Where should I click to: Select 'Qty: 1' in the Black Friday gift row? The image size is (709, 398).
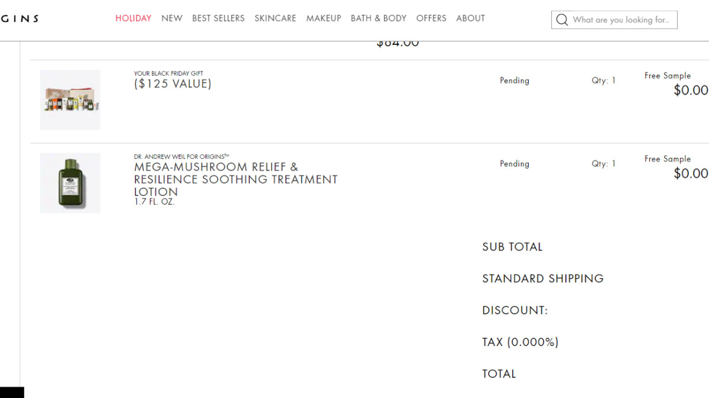tap(604, 80)
